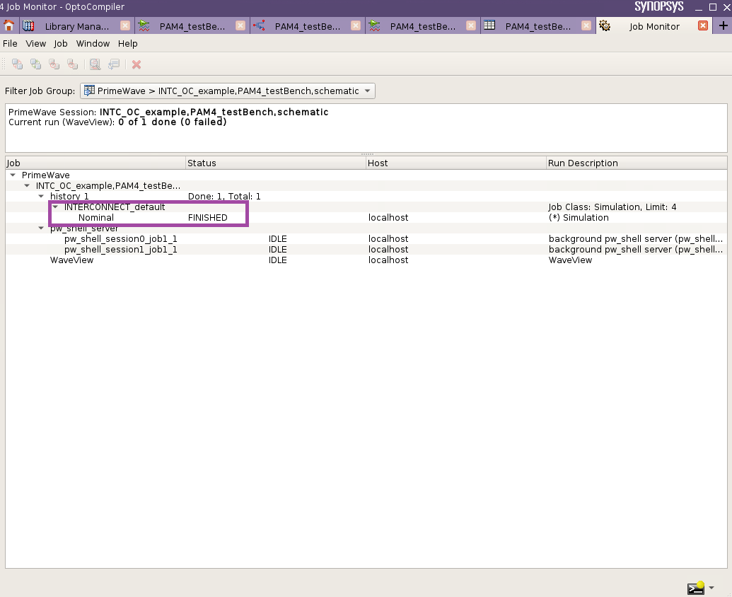Open the PAM4 tab with table grid icon
Image resolution: width=732 pixels, height=597 pixels.
point(538,26)
